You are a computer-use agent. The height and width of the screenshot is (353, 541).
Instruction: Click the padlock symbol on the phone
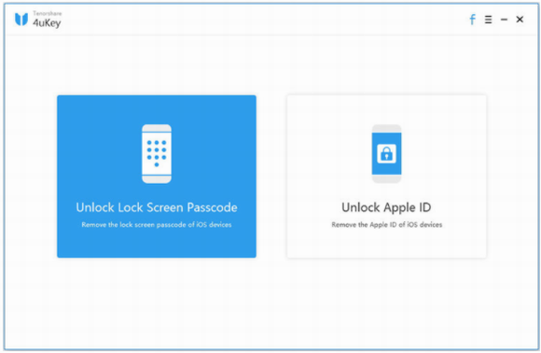(386, 154)
